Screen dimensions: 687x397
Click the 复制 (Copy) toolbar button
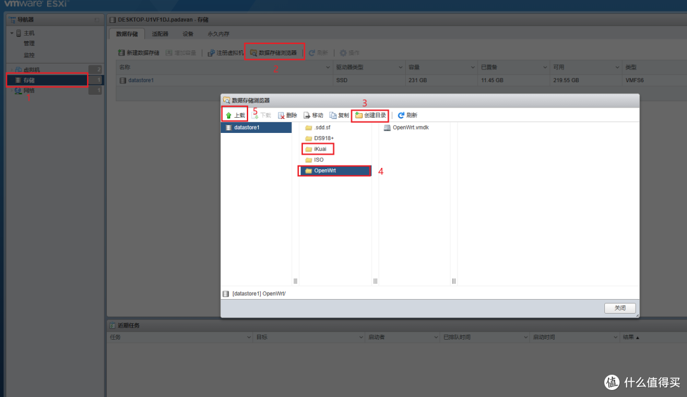[339, 115]
